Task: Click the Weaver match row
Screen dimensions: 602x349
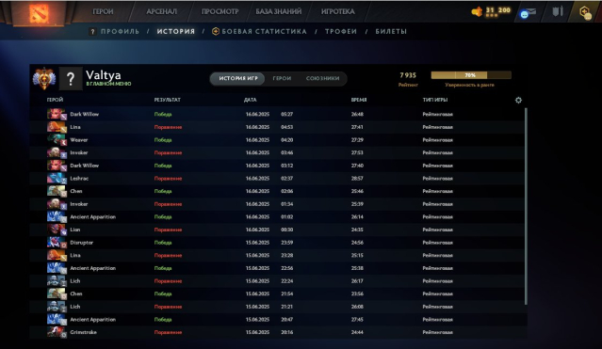Action: 276,140
